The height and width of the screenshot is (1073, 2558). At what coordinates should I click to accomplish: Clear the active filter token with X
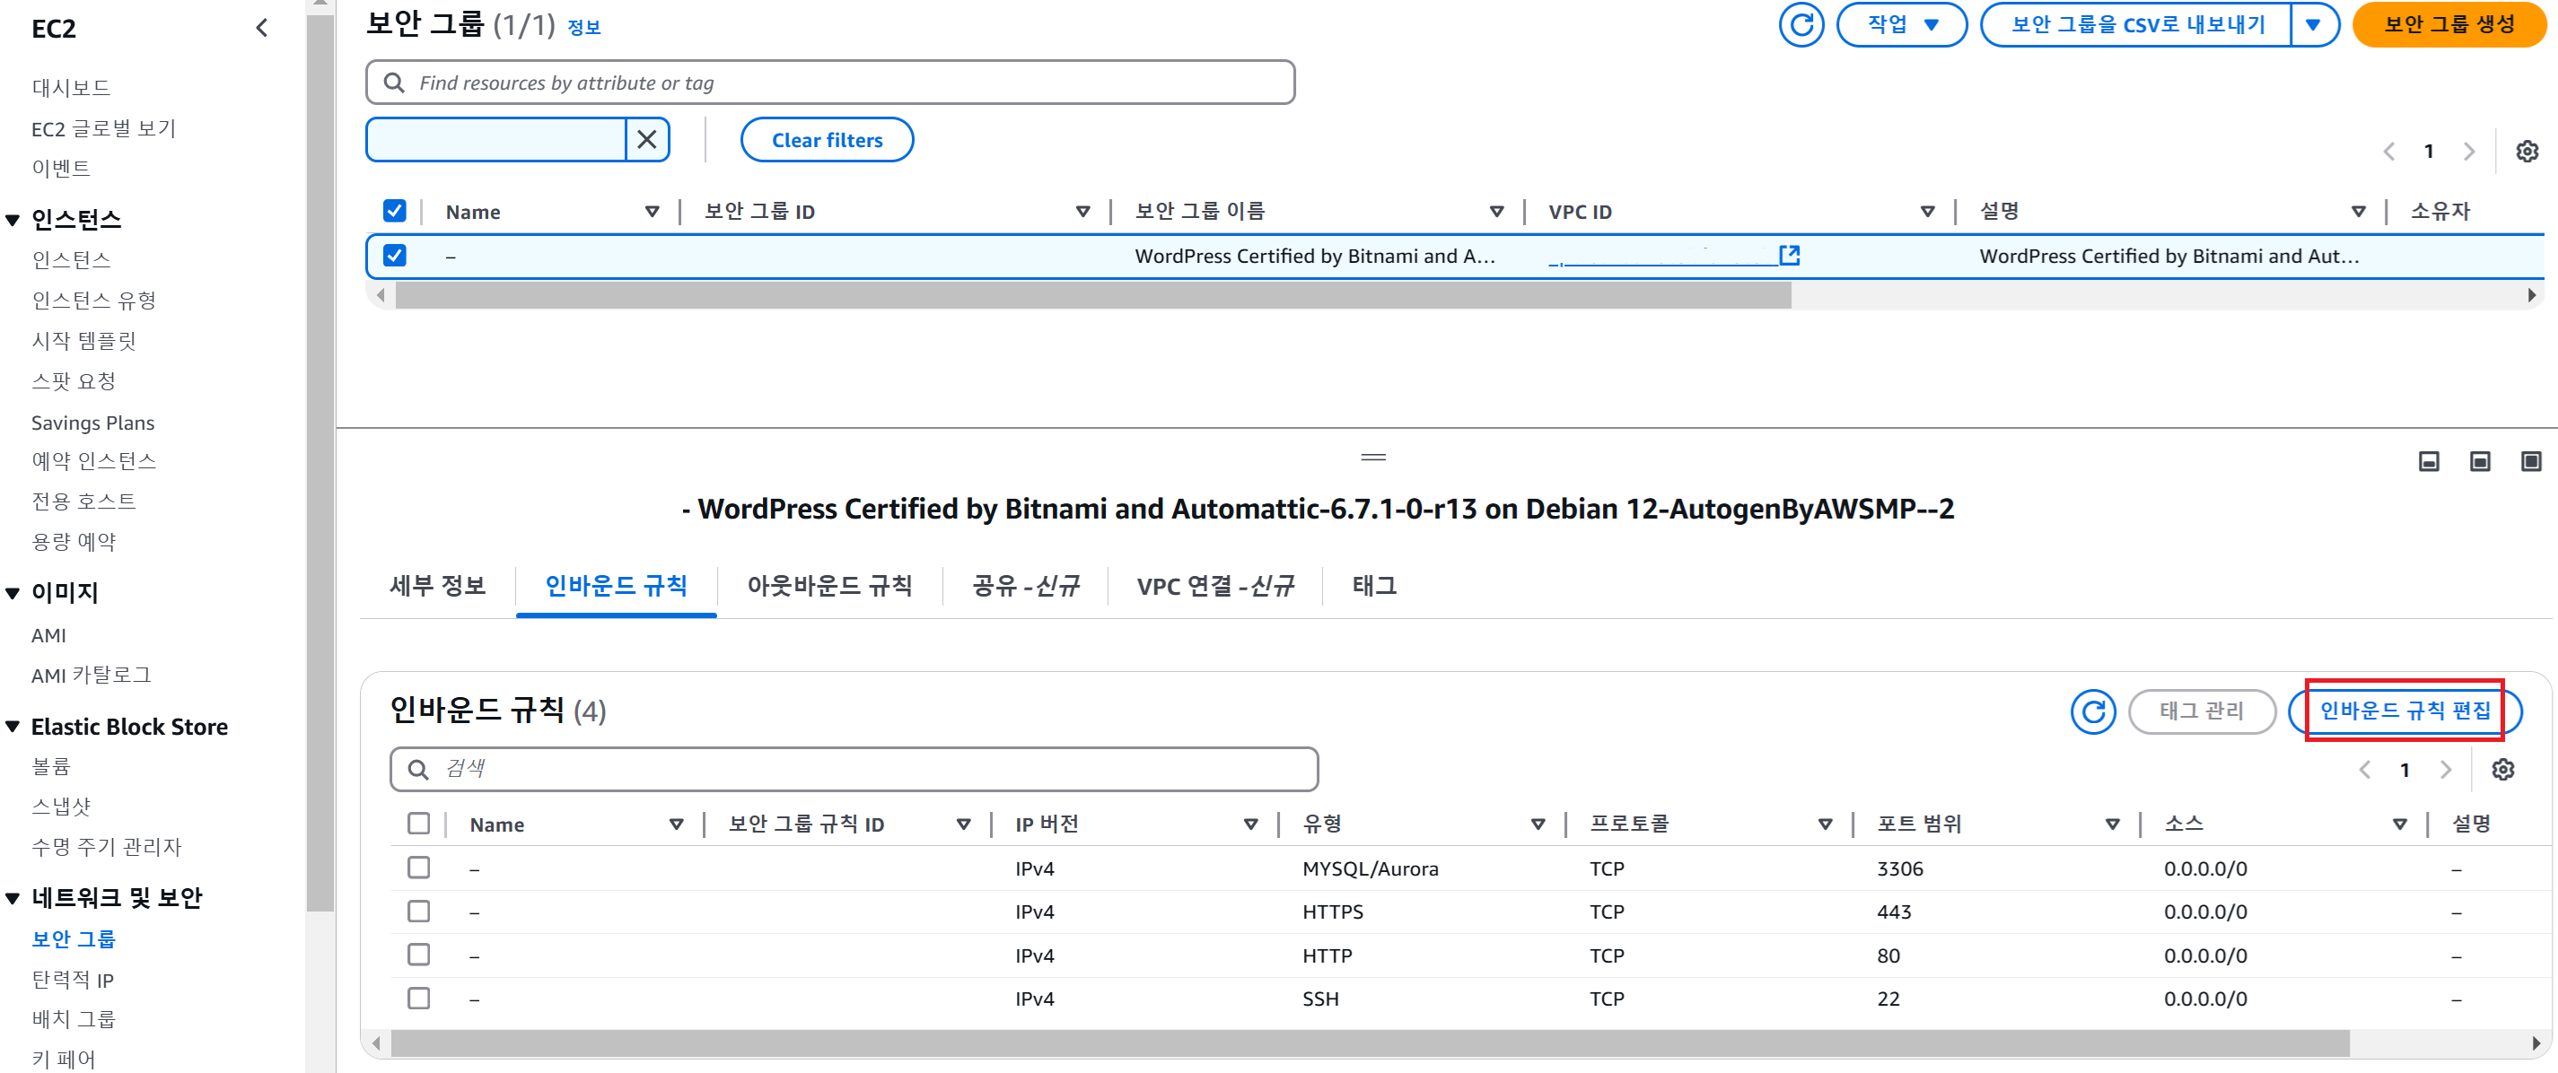[646, 140]
